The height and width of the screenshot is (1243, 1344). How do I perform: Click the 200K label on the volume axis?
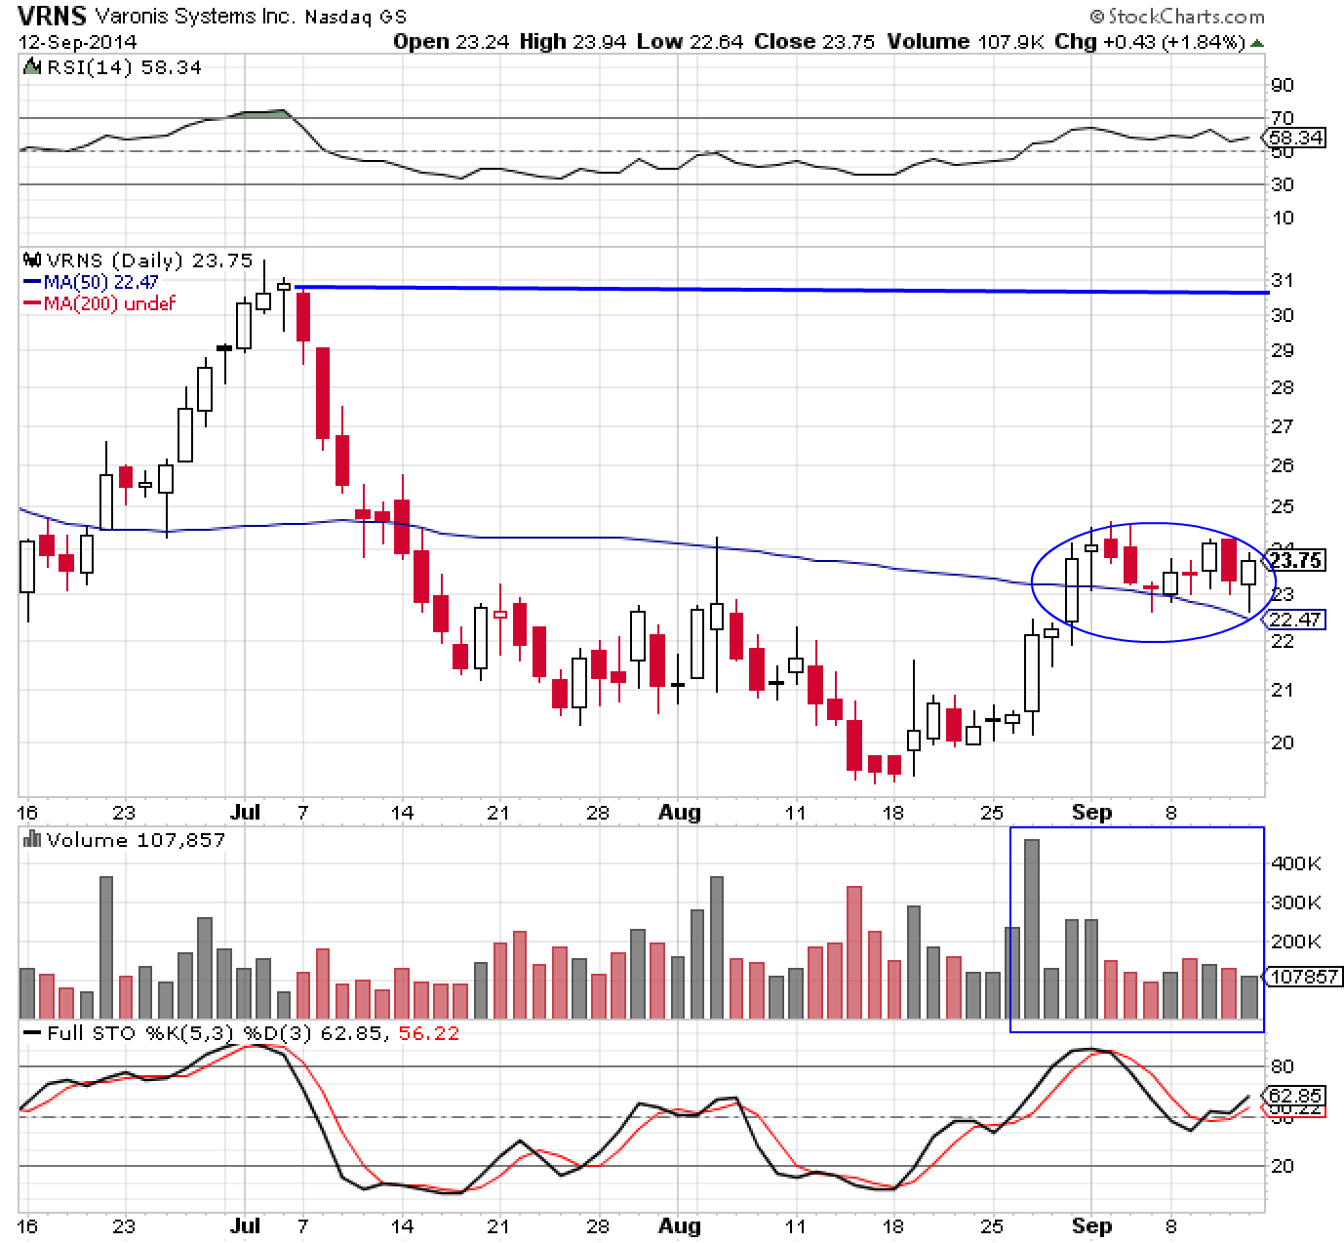coord(1295,942)
